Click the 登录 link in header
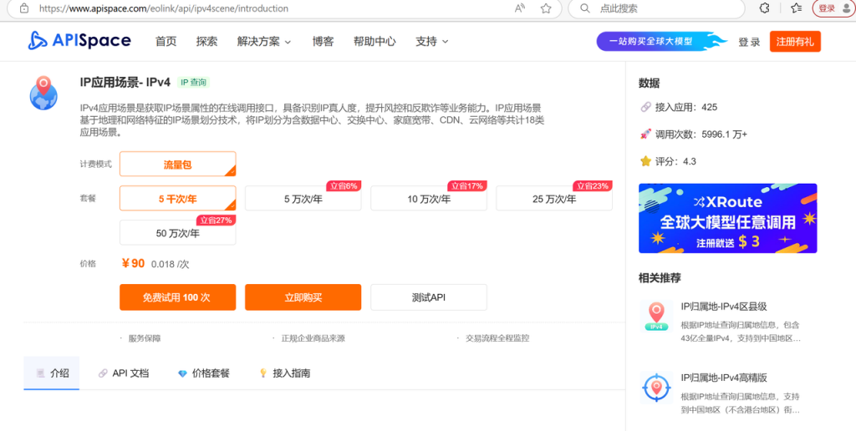 tap(749, 42)
